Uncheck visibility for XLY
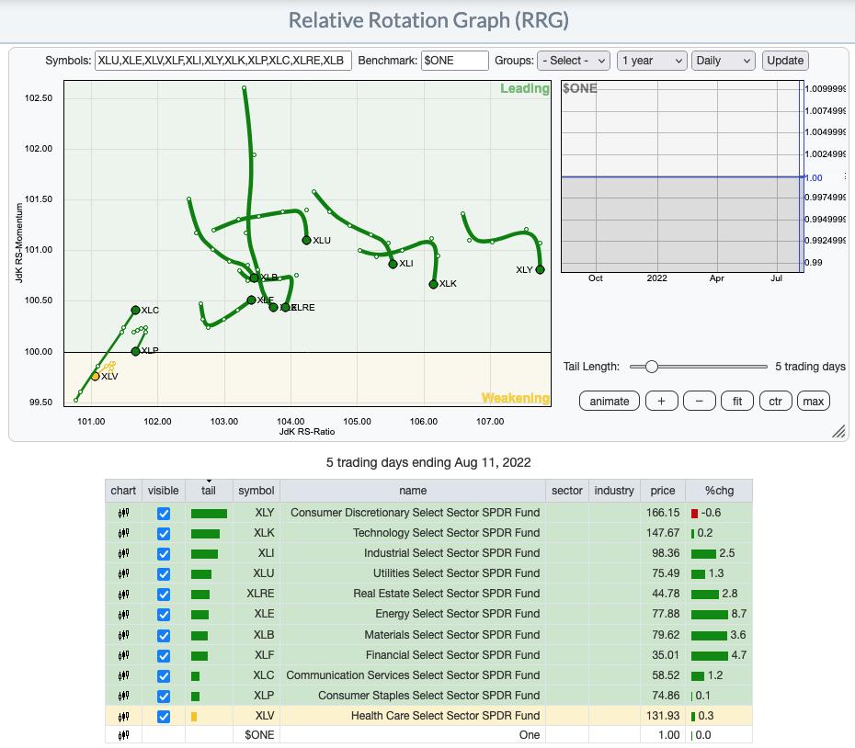This screenshot has height=748, width=855. (x=164, y=514)
